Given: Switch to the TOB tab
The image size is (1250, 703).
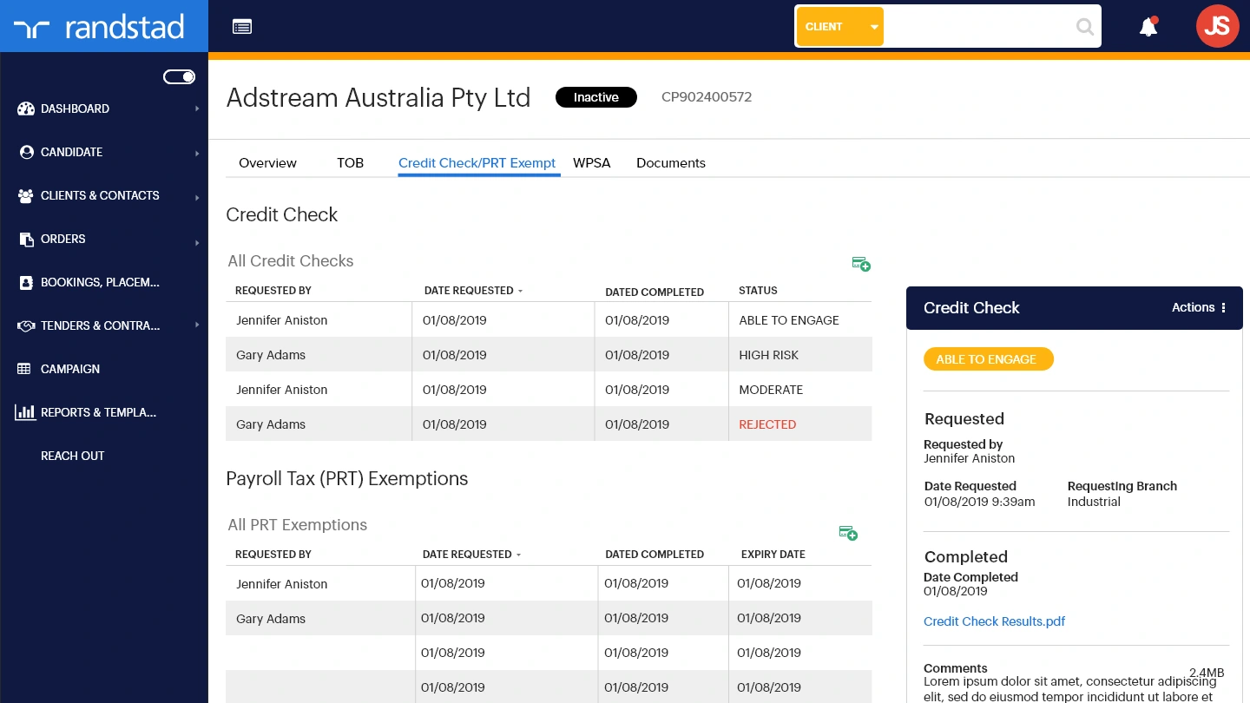Looking at the screenshot, I should [351, 163].
